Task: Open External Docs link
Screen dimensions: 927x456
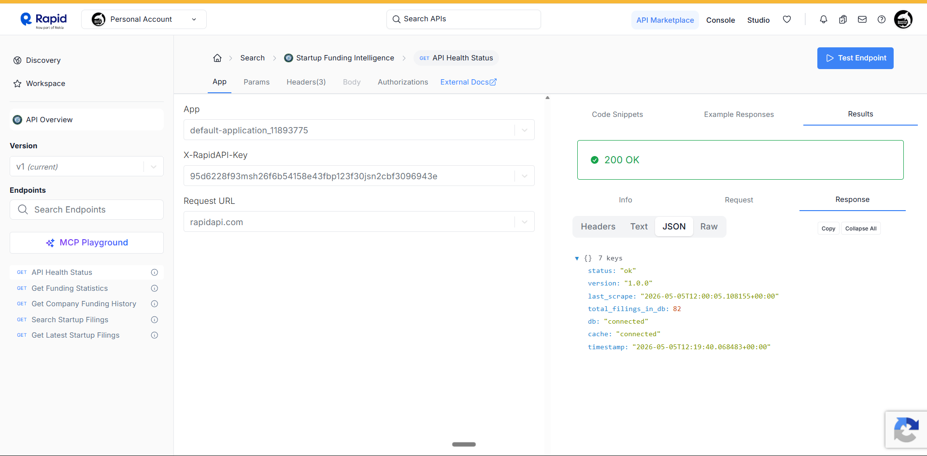Action: click(469, 82)
